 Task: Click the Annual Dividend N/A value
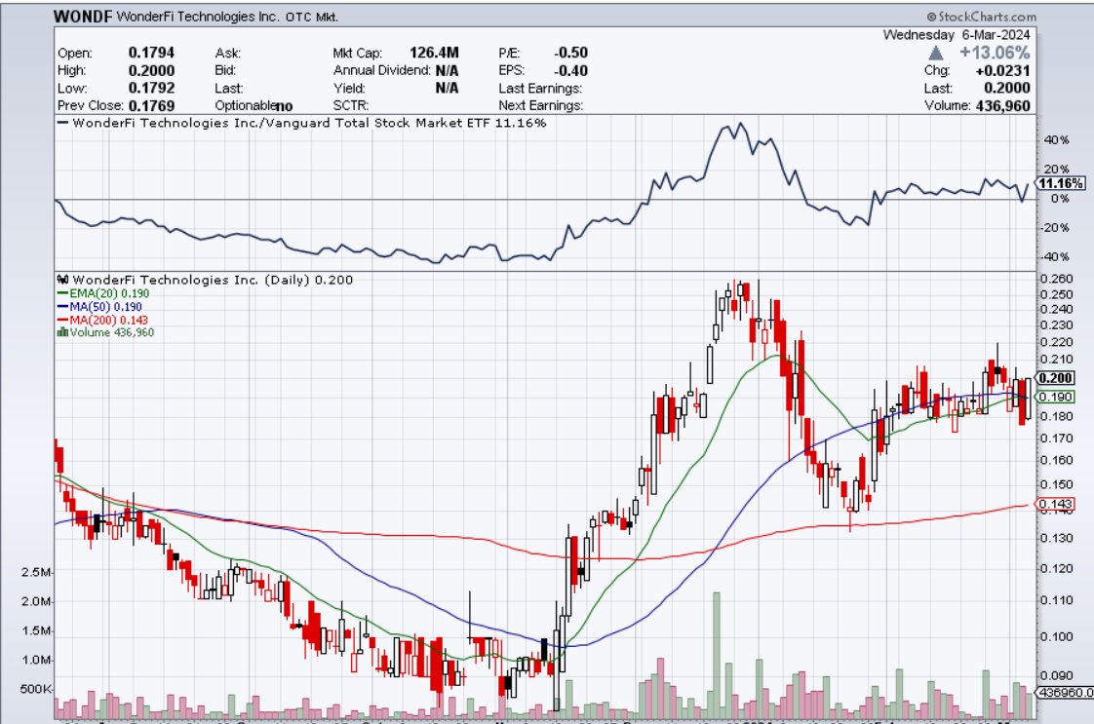click(x=448, y=71)
